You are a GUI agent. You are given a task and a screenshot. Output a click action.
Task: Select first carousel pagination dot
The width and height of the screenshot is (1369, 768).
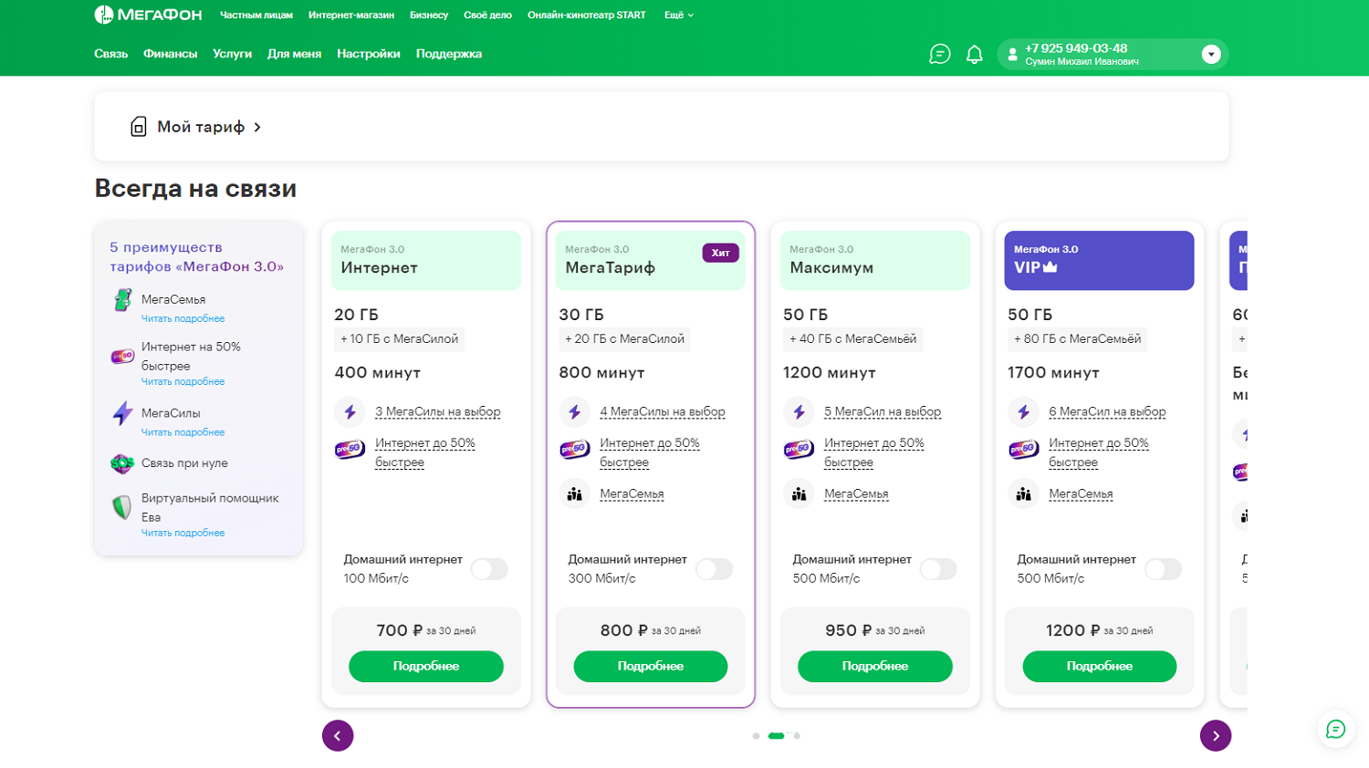point(756,736)
